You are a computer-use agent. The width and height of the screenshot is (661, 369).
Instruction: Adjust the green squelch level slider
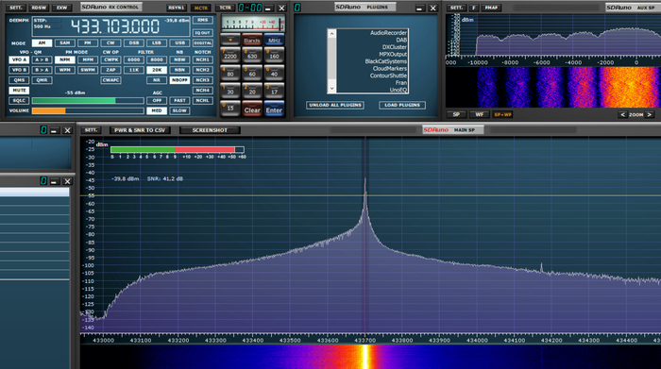point(88,101)
